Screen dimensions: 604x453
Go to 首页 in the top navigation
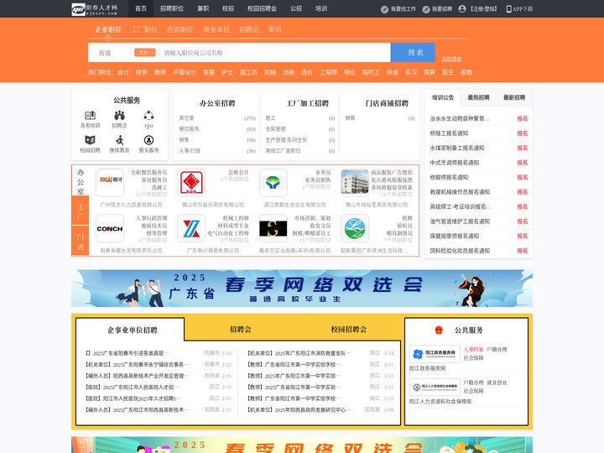tap(141, 8)
